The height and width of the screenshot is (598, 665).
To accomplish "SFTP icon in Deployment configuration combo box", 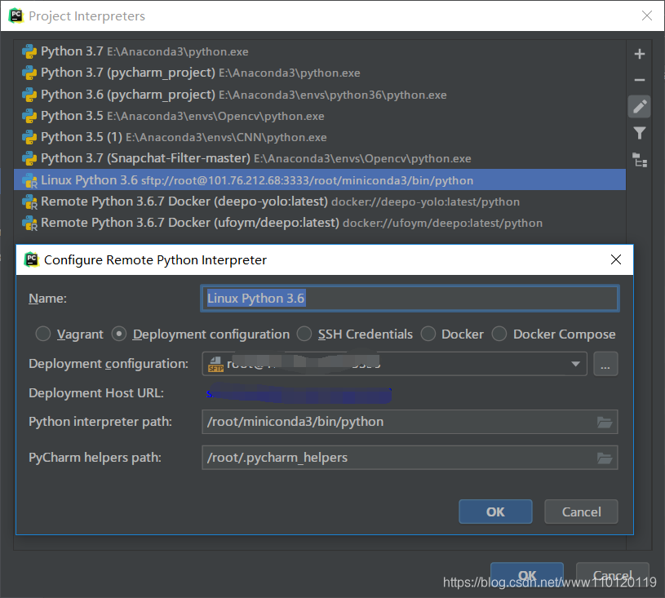I will [x=215, y=365].
